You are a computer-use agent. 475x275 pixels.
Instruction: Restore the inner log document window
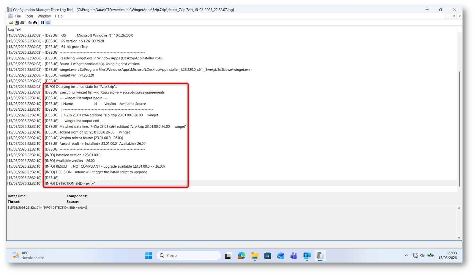(x=454, y=16)
